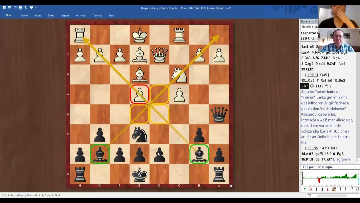Open the View ribbon tab

(x=111, y=16)
